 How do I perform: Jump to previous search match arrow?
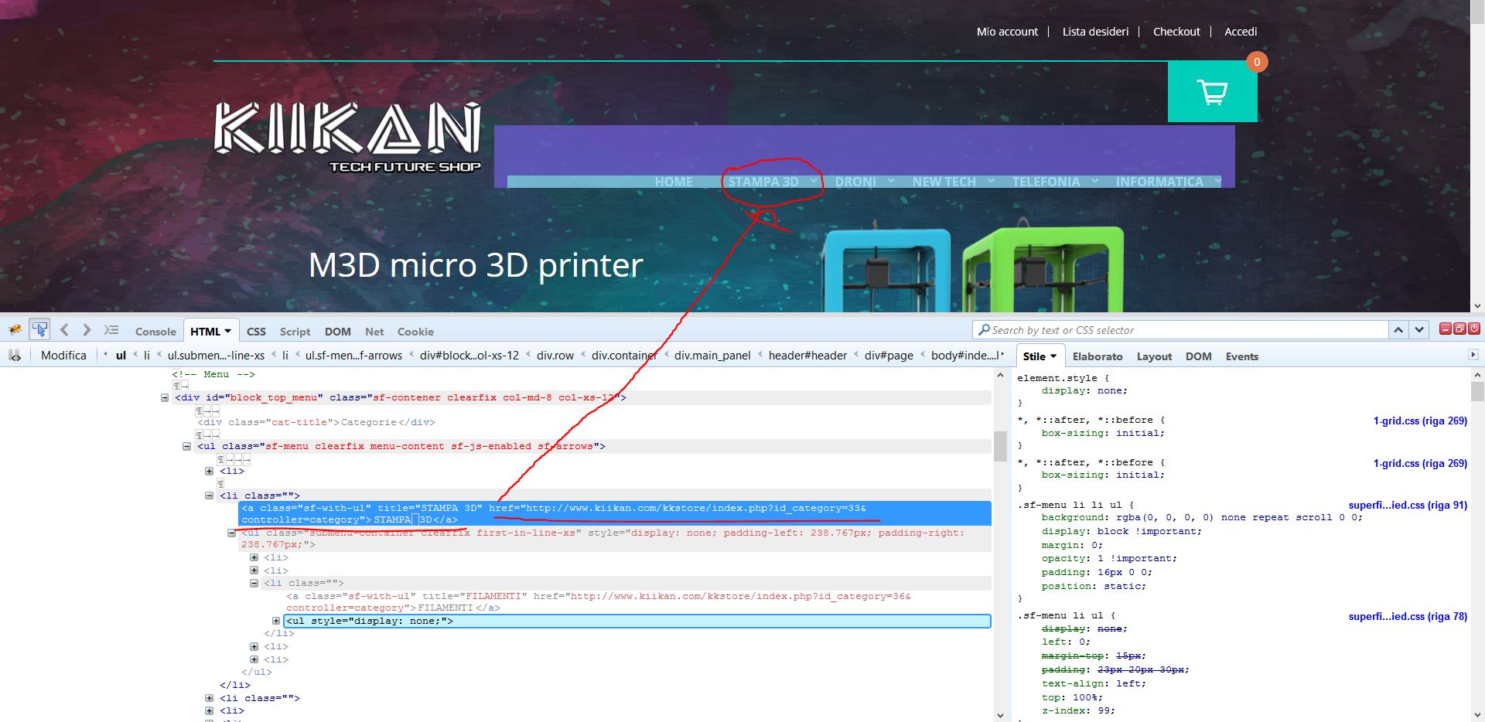tap(1398, 330)
